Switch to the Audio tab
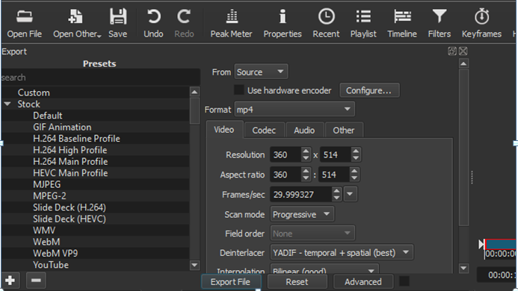This screenshot has width=518, height=291. pyautogui.click(x=304, y=131)
